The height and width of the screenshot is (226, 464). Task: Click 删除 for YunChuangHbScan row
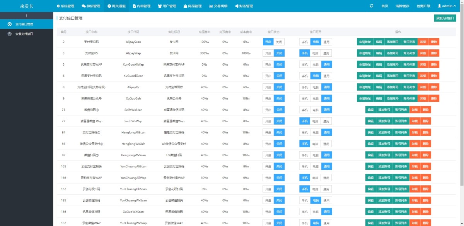click(x=426, y=189)
